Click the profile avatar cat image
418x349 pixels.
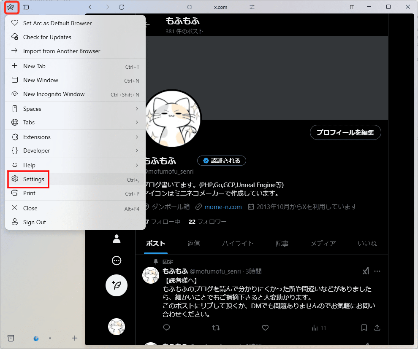[x=173, y=118]
